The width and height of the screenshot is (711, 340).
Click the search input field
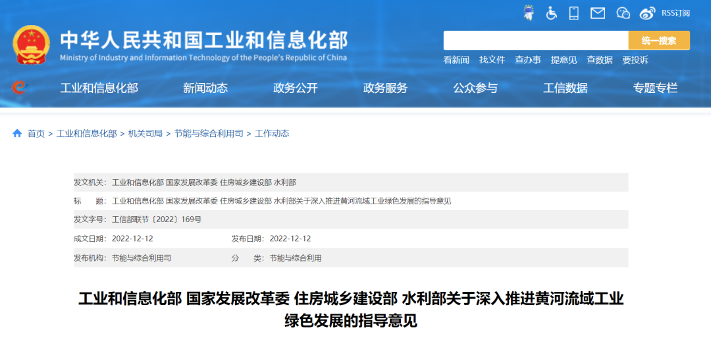(x=535, y=41)
